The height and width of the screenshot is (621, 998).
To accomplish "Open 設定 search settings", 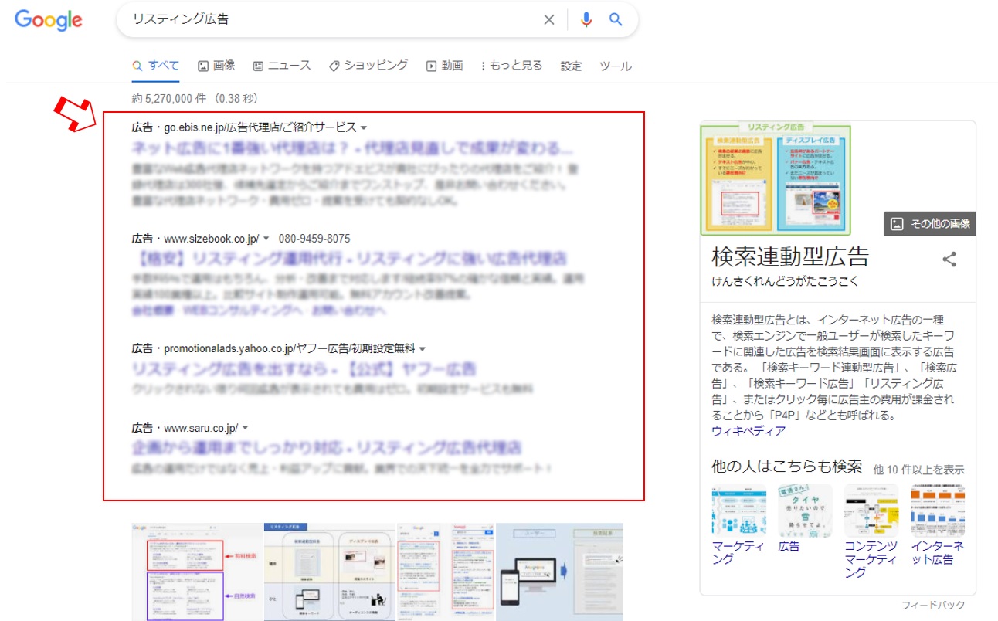I will click(x=571, y=66).
